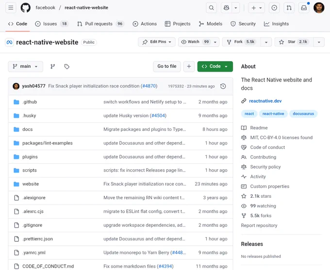Open the .gitignore file icon
Image resolution: width=330 pixels, height=270 pixels.
[16, 225]
